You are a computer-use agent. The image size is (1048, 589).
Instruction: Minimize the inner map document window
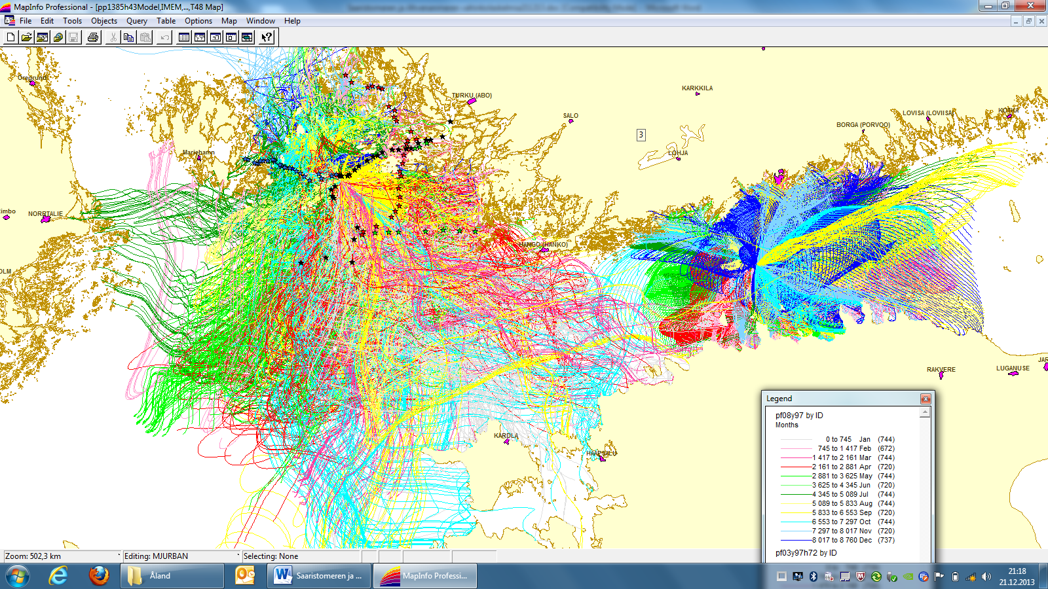point(1016,21)
